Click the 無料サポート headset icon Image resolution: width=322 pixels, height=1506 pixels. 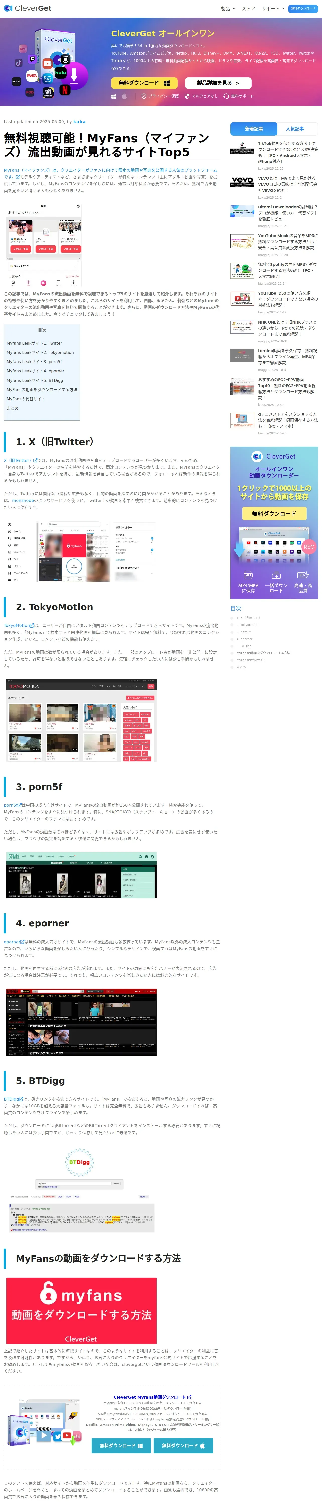[x=226, y=96]
